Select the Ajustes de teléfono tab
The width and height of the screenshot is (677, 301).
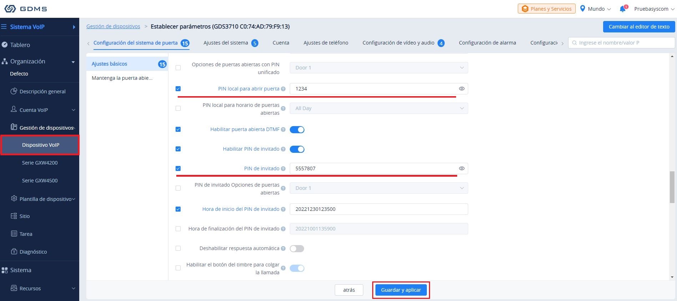click(326, 43)
